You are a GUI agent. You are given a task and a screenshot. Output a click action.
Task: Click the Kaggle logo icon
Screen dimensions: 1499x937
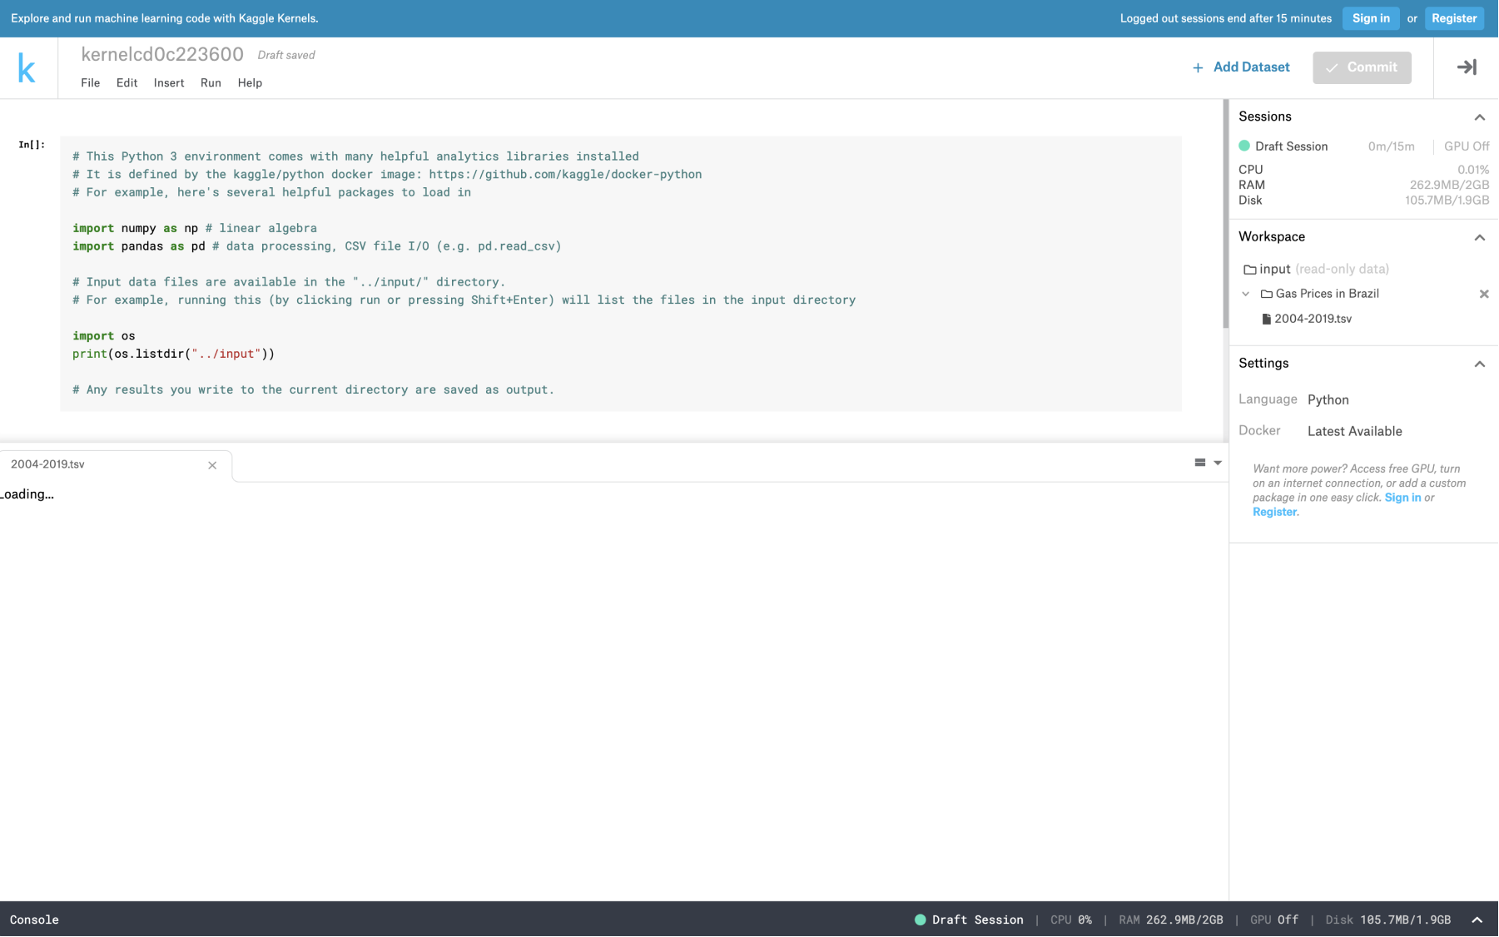tap(27, 68)
